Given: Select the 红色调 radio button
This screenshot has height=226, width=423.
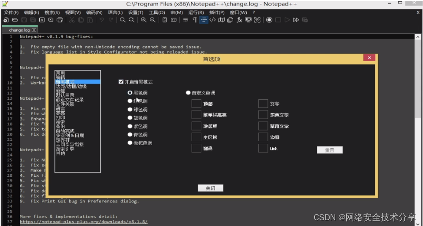Looking at the screenshot, I should point(130,101).
